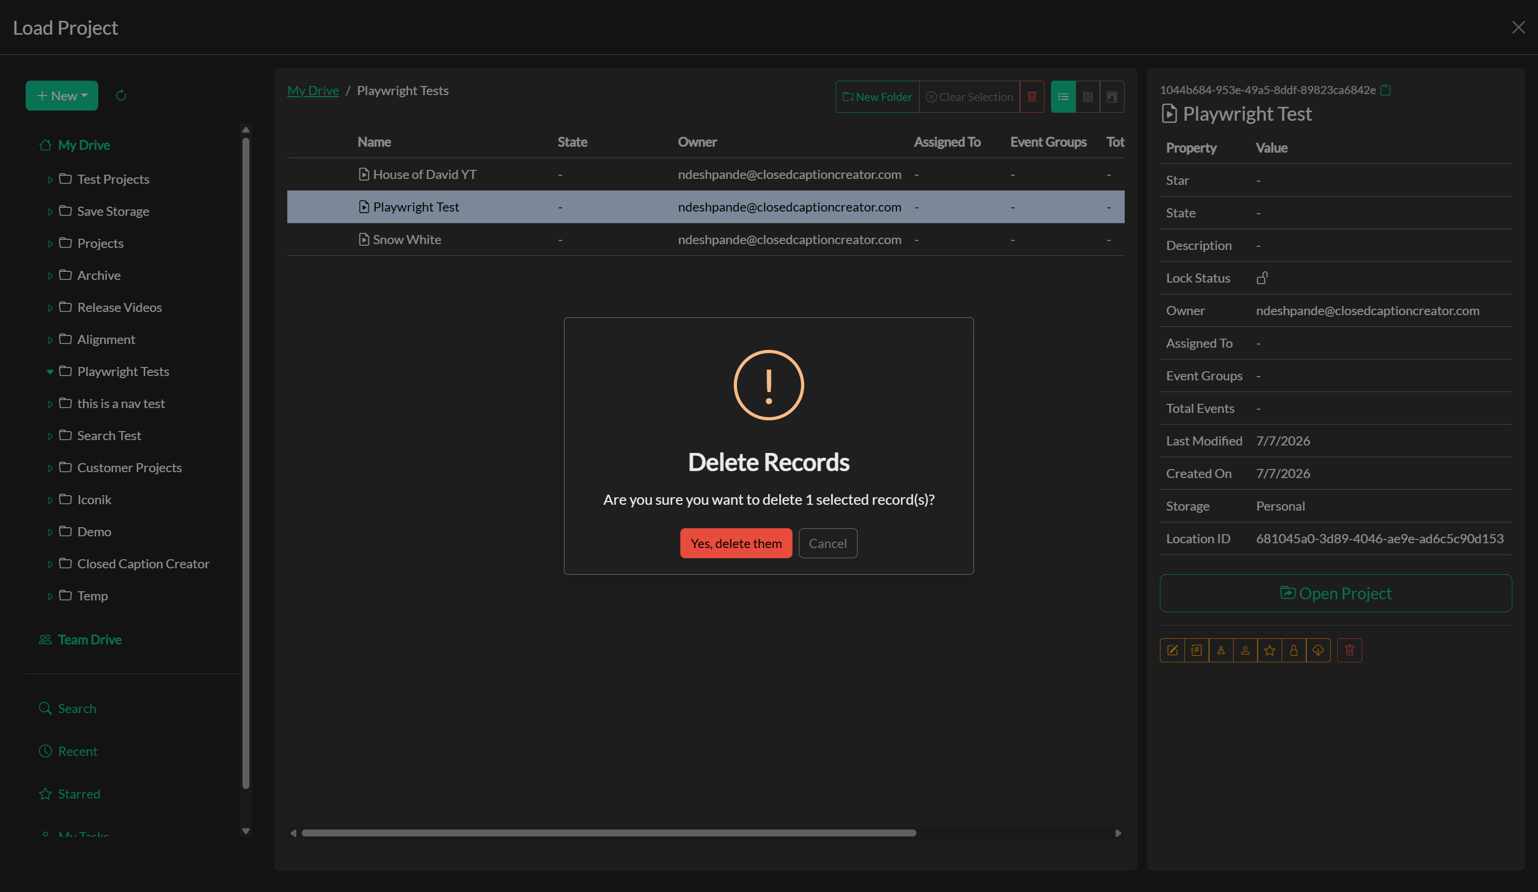
Task: Sort by the Name column header
Action: point(374,142)
